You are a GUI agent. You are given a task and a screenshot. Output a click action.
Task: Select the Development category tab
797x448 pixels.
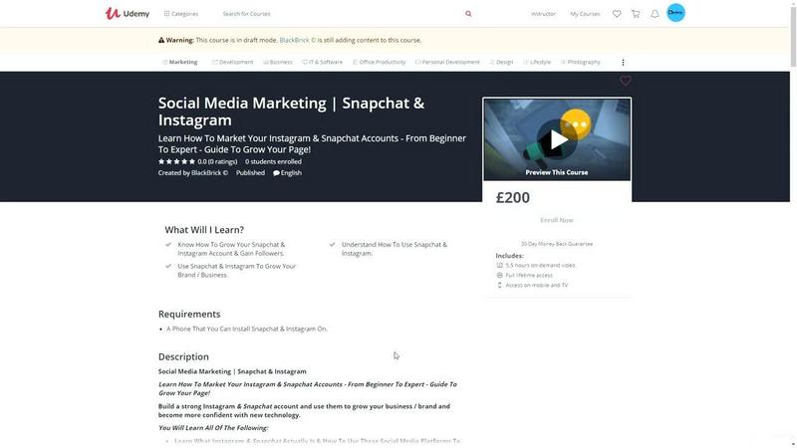pos(232,62)
